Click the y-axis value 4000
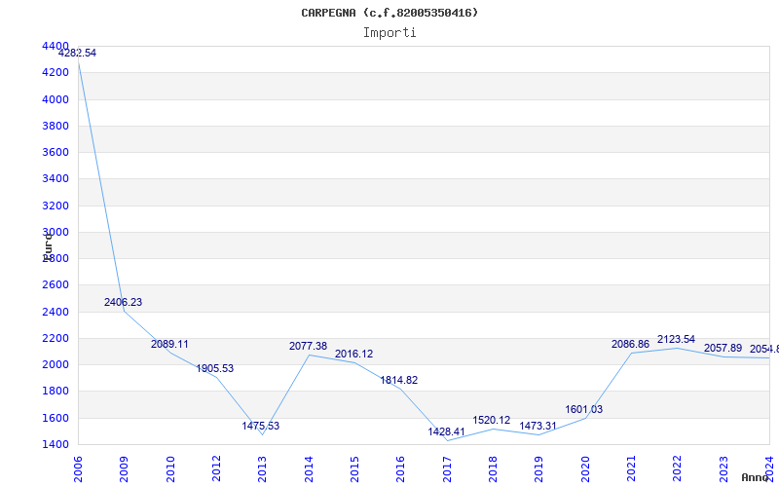 pos(56,99)
